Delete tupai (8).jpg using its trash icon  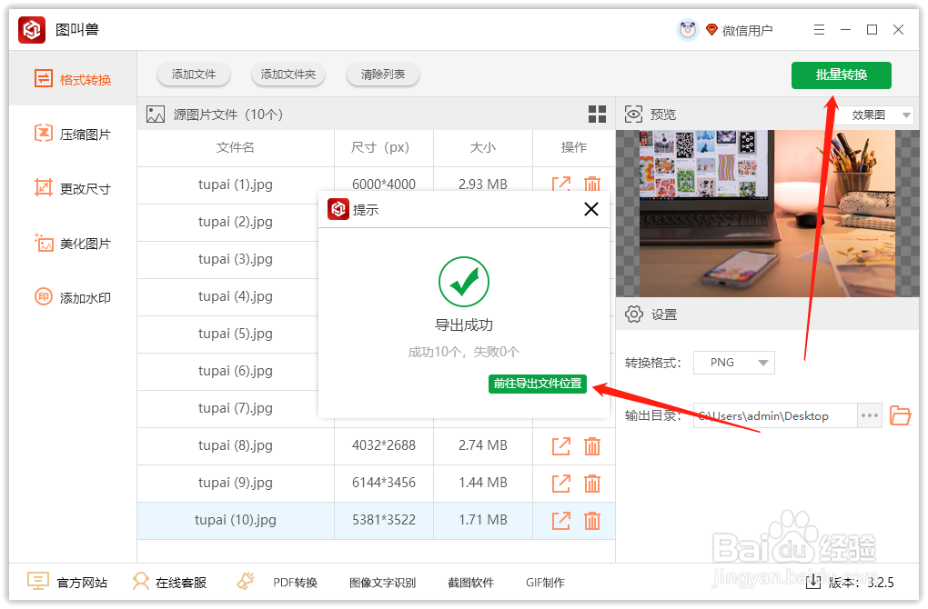coord(591,445)
